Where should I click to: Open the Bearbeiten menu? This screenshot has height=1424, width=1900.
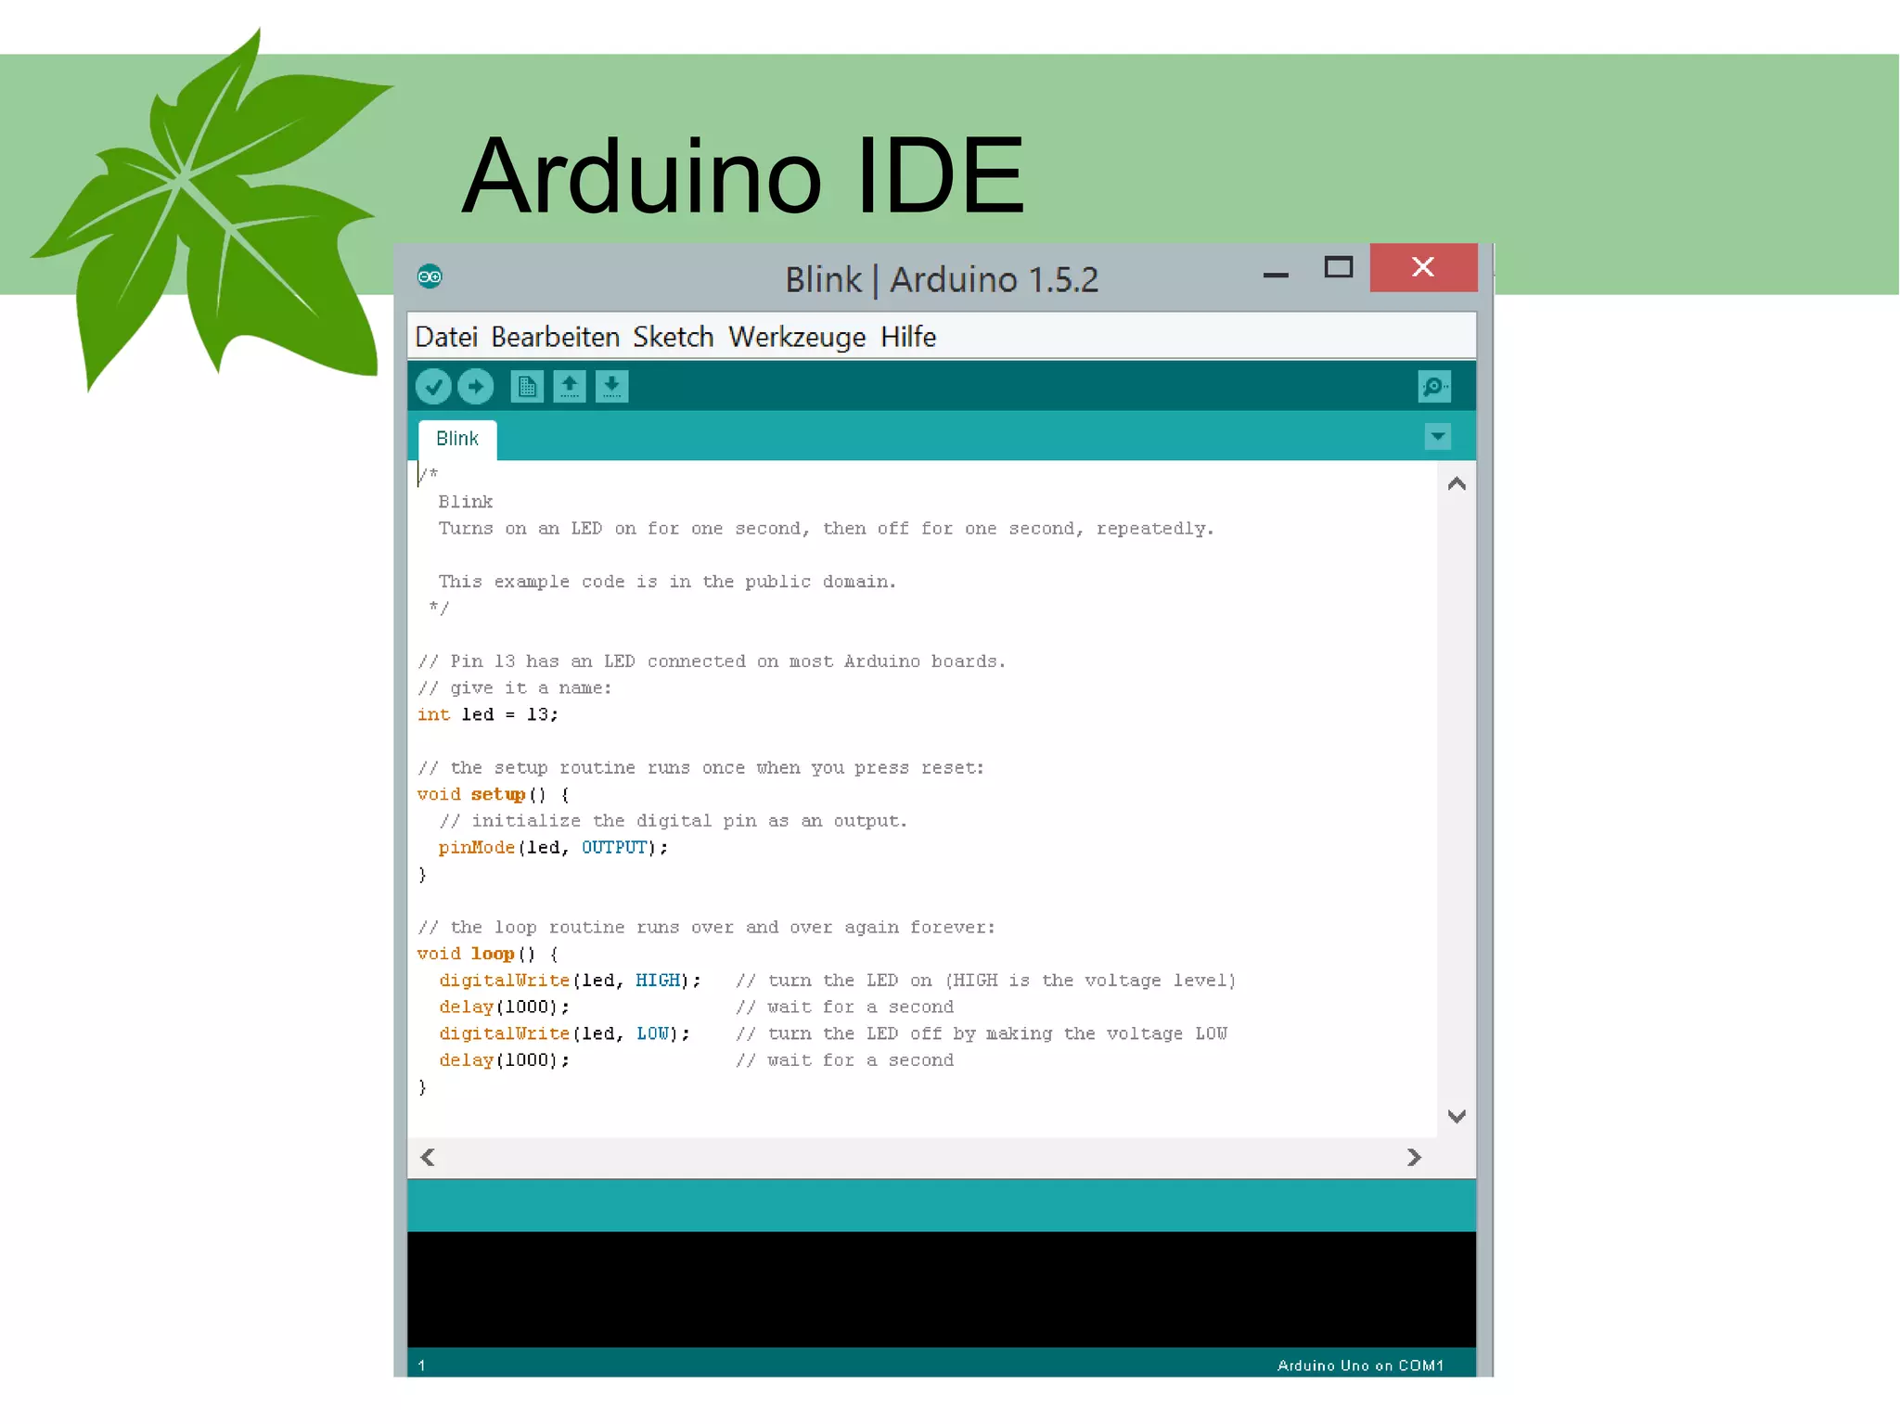[x=555, y=337]
